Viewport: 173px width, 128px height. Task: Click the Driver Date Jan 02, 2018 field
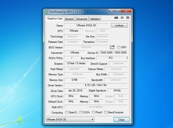(75, 91)
